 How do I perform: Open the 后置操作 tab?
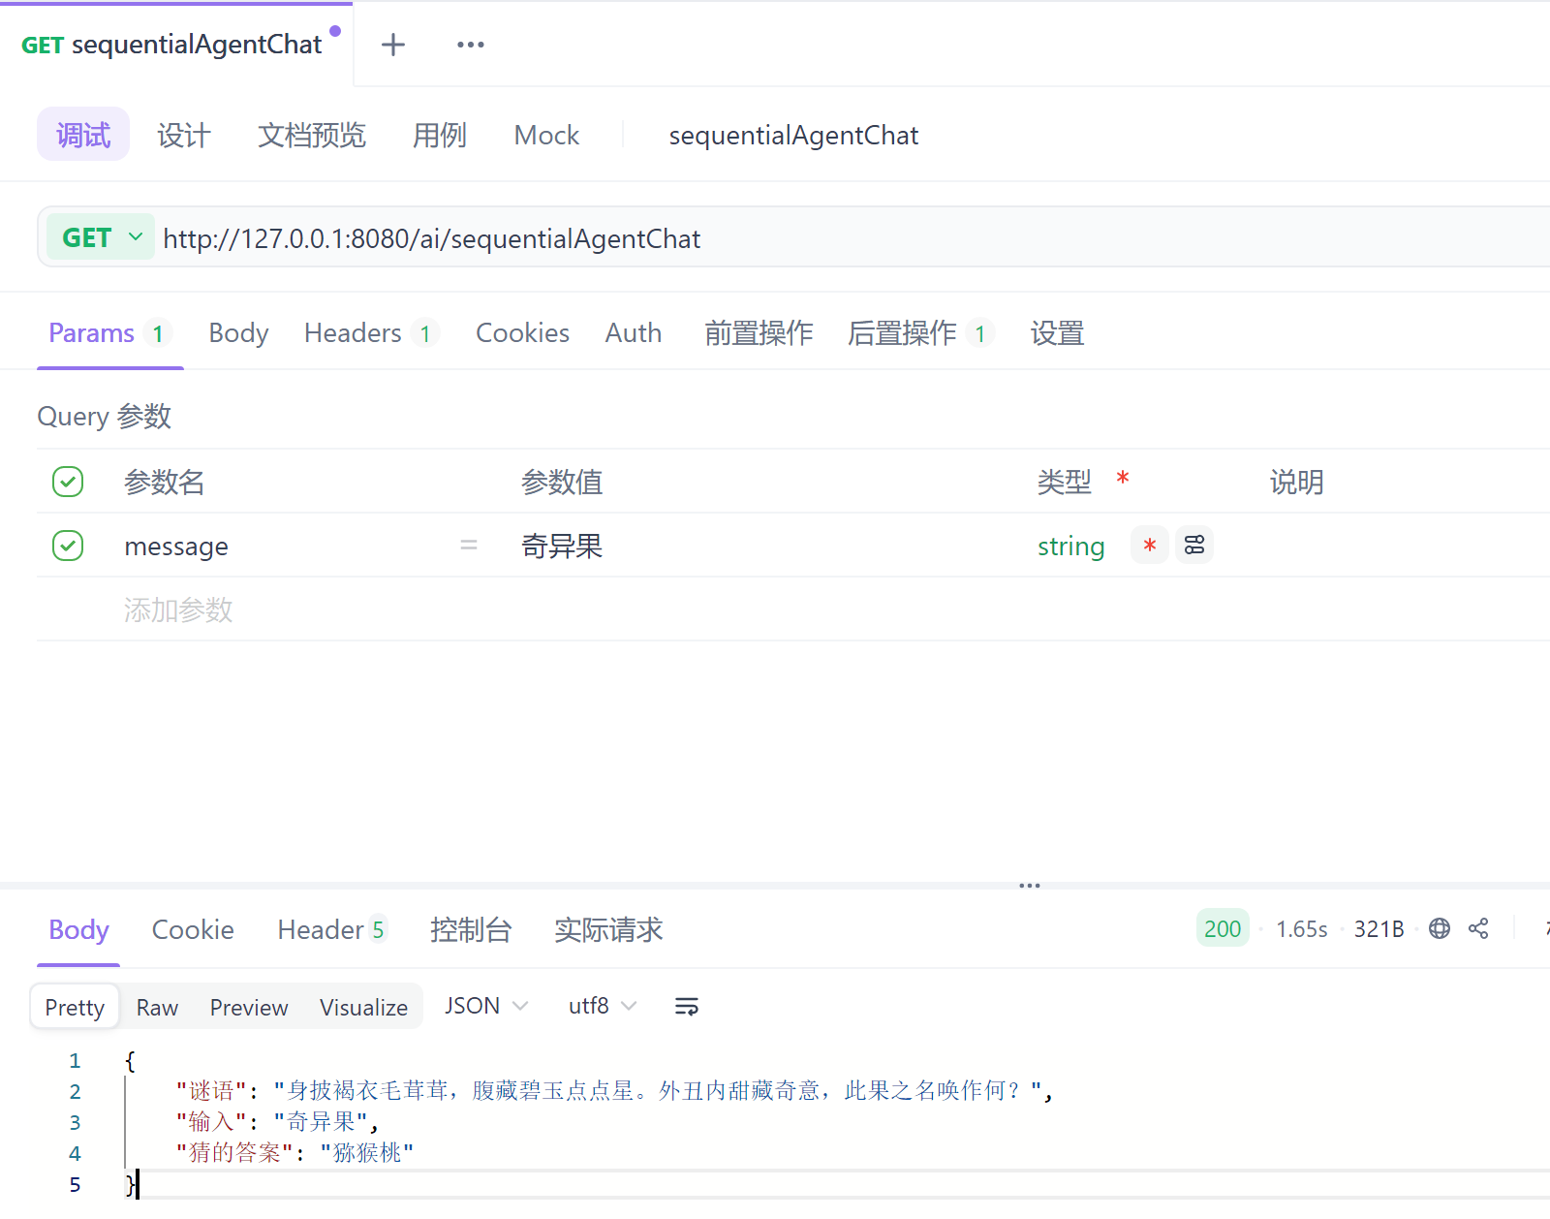point(921,333)
